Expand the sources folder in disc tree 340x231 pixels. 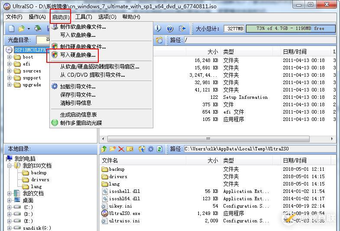(9, 71)
